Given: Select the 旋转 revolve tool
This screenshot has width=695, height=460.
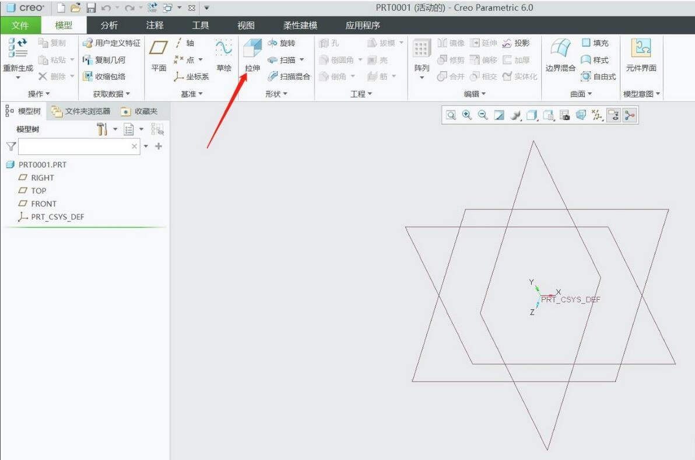Looking at the screenshot, I should pyautogui.click(x=282, y=43).
